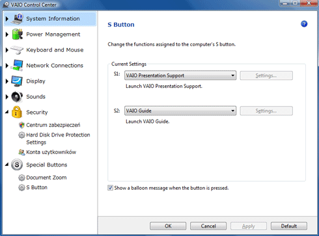Click the 'Launch VAIO Guide.' description text
This screenshot has height=236, width=319.
click(148, 122)
